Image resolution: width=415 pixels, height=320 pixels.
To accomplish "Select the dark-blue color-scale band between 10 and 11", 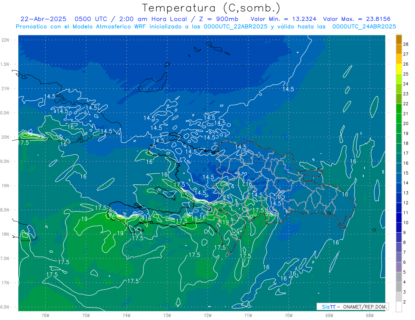I will click(x=399, y=218).
